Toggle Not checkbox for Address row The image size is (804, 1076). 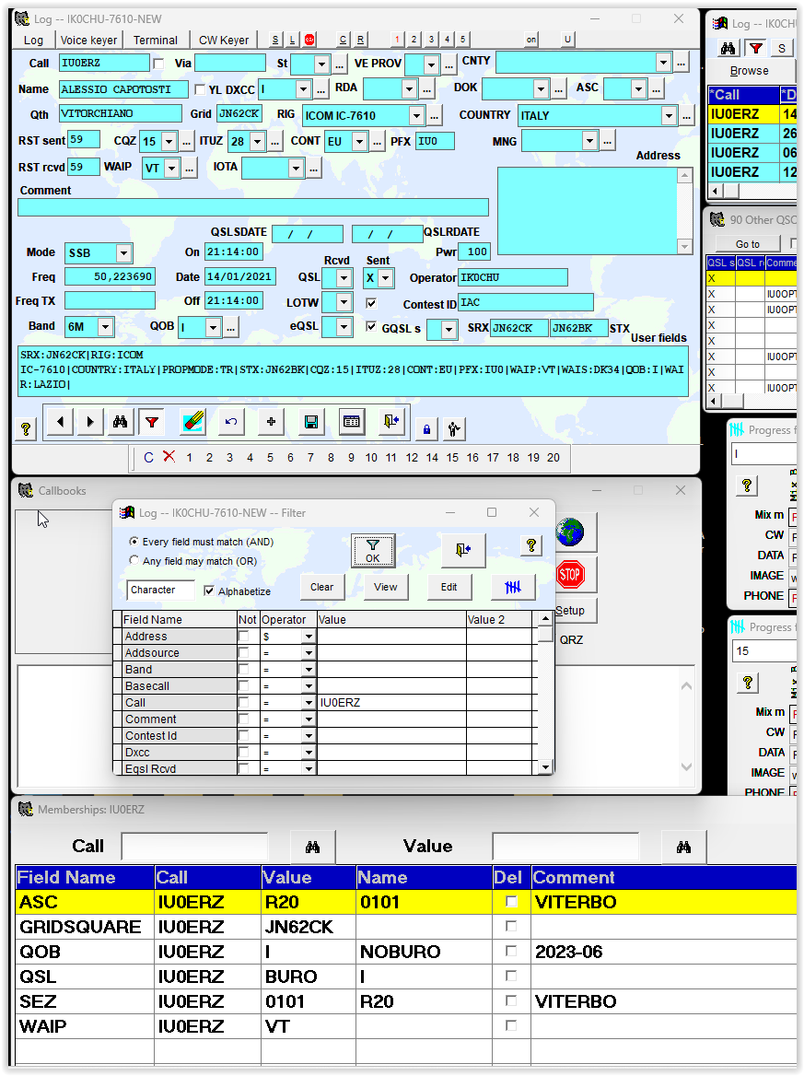point(243,637)
